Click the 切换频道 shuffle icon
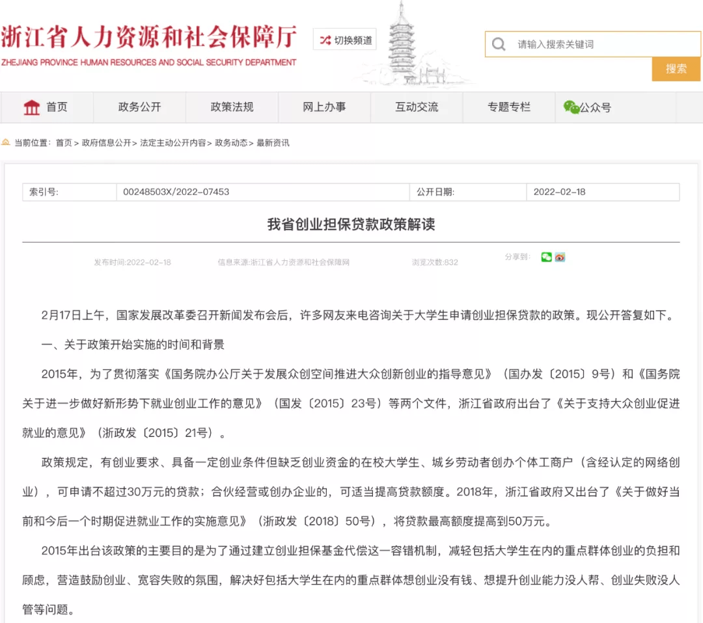The height and width of the screenshot is (623, 703). [x=325, y=40]
